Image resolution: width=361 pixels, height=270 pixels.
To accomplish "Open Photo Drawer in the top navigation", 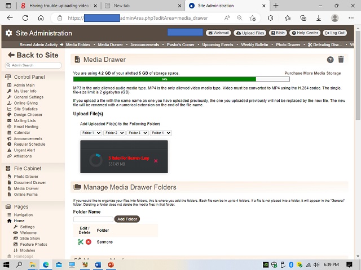I will (288, 45).
